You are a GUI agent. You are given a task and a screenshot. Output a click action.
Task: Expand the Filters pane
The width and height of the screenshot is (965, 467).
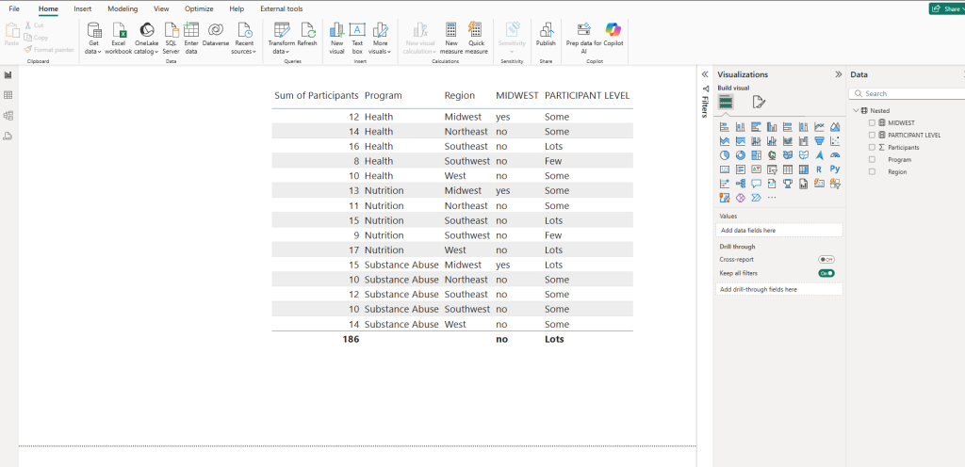(x=705, y=74)
